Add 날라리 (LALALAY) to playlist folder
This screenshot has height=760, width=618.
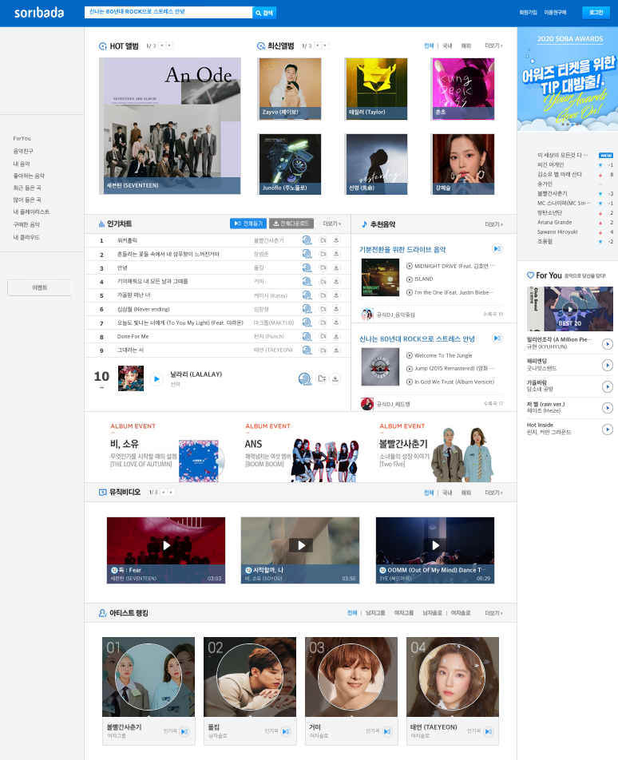[x=321, y=378]
